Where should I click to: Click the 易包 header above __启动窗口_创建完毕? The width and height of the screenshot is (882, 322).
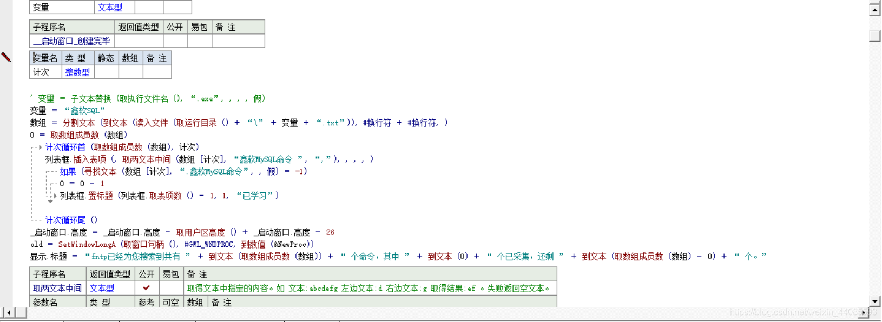coord(199,27)
